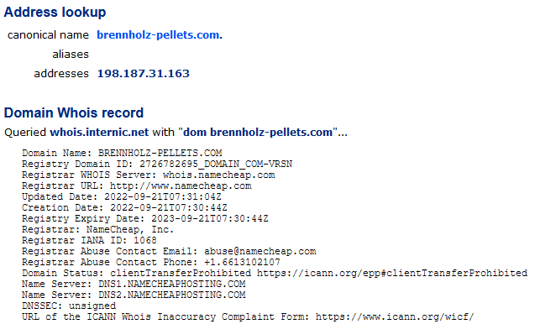Screen dimensions: 545x324
Task: Click the Registrar IANA ID 1068
Action: (145, 240)
